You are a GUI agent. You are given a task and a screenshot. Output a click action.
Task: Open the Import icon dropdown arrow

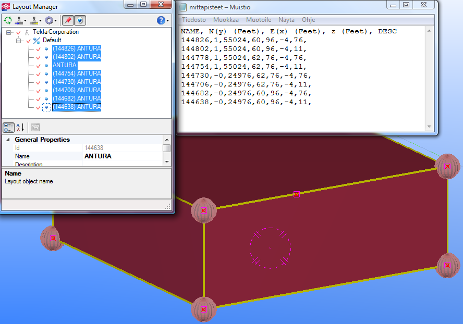pyautogui.click(x=25, y=21)
